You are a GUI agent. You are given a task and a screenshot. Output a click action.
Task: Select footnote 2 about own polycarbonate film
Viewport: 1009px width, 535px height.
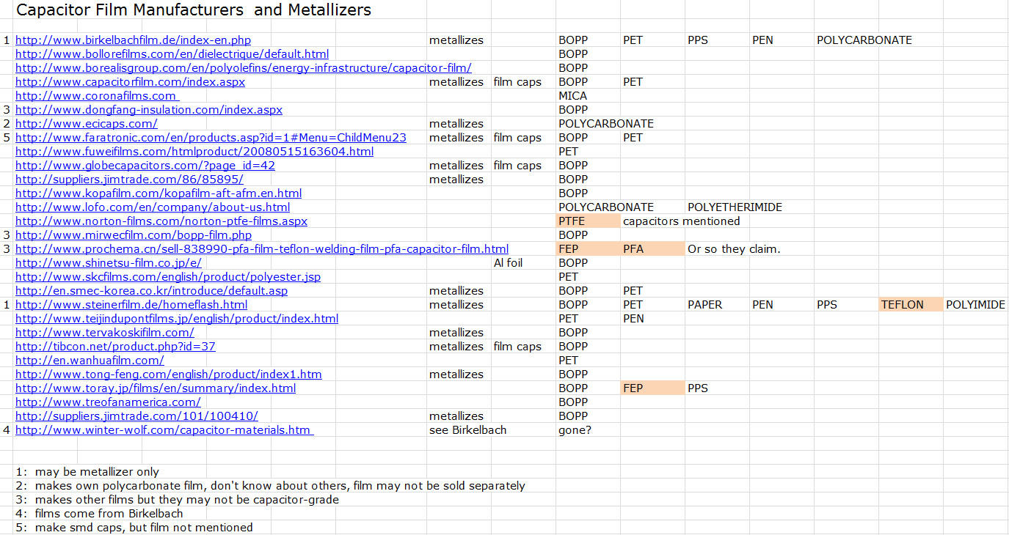(270, 486)
